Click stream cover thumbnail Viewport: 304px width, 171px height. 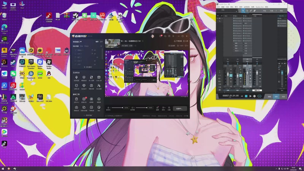tap(112, 43)
